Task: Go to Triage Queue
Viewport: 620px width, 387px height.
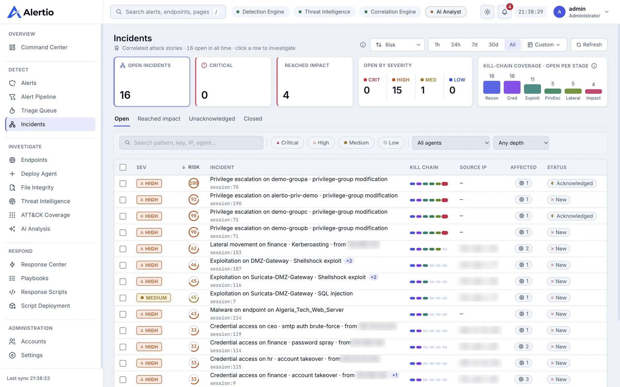Action: tap(50, 111)
